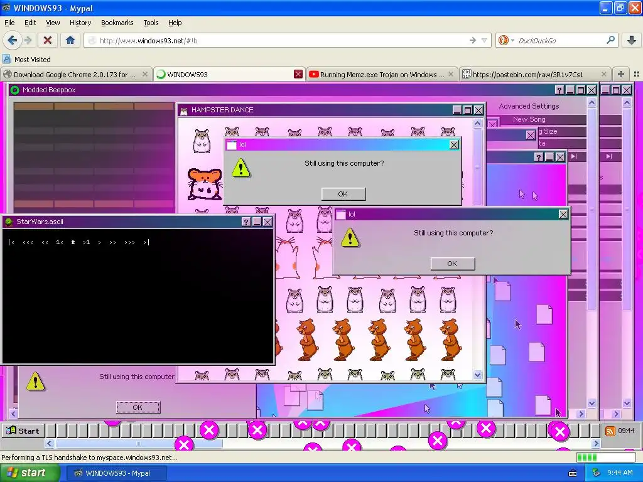643x482 pixels.
Task: Click the Windows93 Start button
Action: click(x=23, y=431)
